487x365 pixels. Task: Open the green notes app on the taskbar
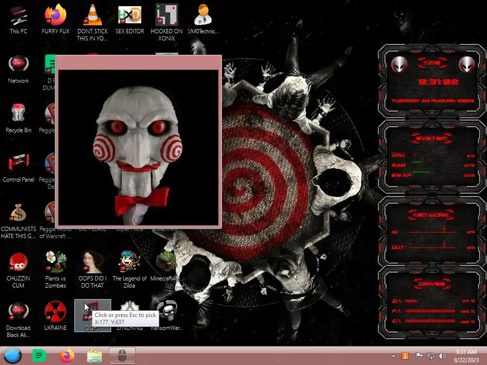tap(39, 355)
